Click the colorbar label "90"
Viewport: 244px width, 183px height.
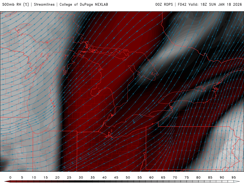[222, 178]
